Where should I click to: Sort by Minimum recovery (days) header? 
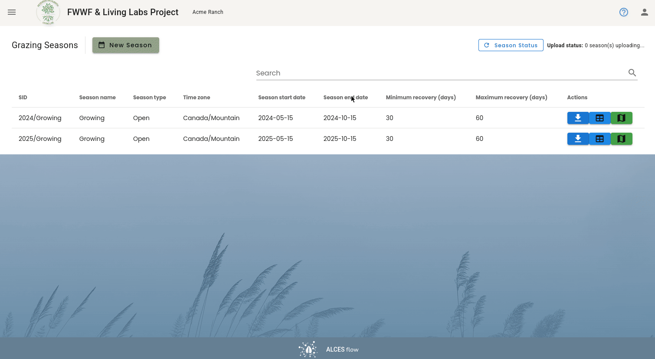point(421,98)
